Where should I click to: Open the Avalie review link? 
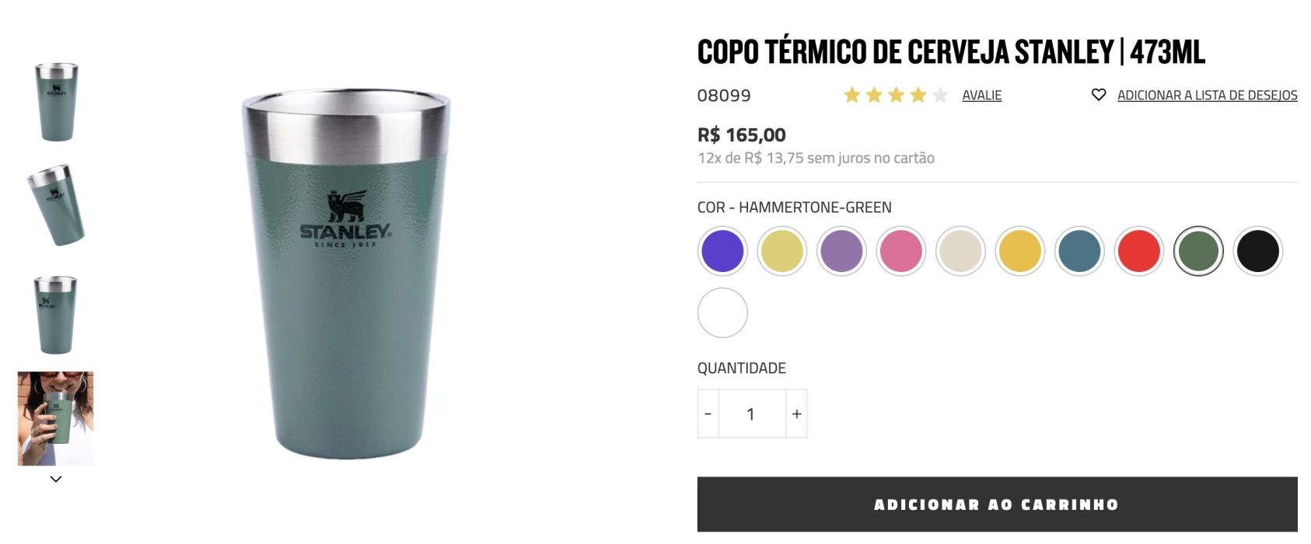(x=981, y=95)
